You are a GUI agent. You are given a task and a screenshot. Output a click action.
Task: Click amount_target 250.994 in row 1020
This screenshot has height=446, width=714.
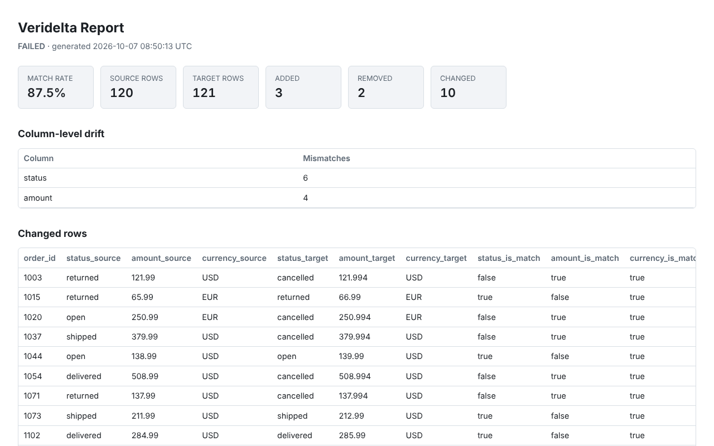355,317
